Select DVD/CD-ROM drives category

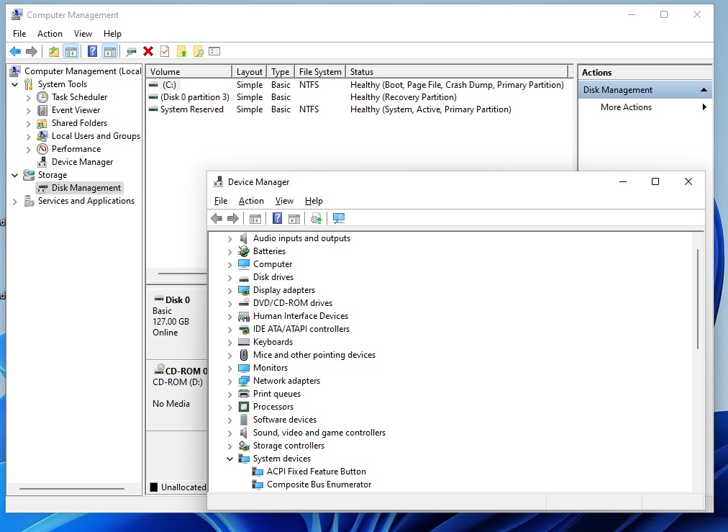click(293, 303)
